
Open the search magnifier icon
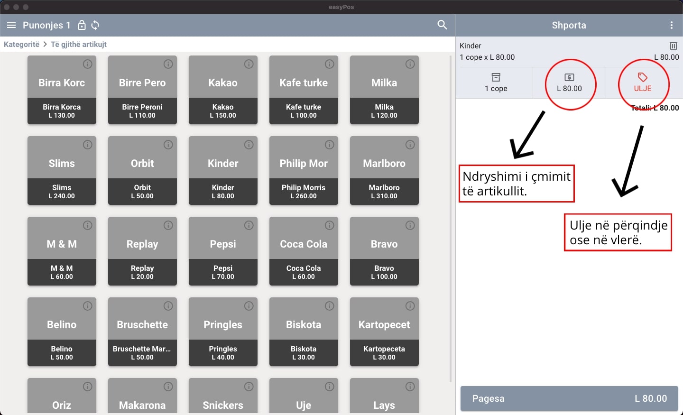(442, 25)
